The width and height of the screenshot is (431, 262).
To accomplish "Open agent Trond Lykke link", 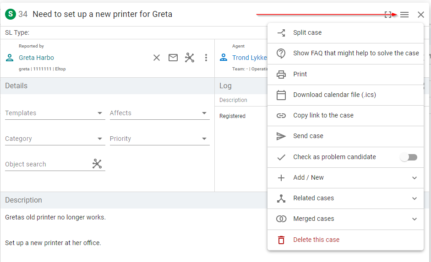I will coord(250,58).
